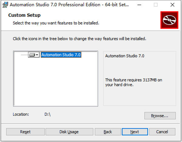Click the greyed-out maximize button
Image resolution: width=182 pixels, height=142 pixels.
pos(156,5)
